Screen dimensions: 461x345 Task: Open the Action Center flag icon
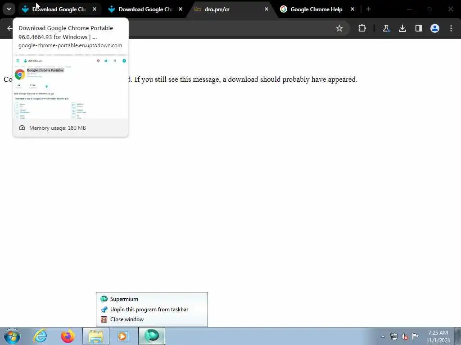coord(415,336)
